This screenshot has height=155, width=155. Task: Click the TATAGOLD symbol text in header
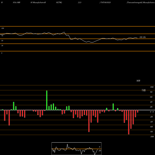pos(105,2)
